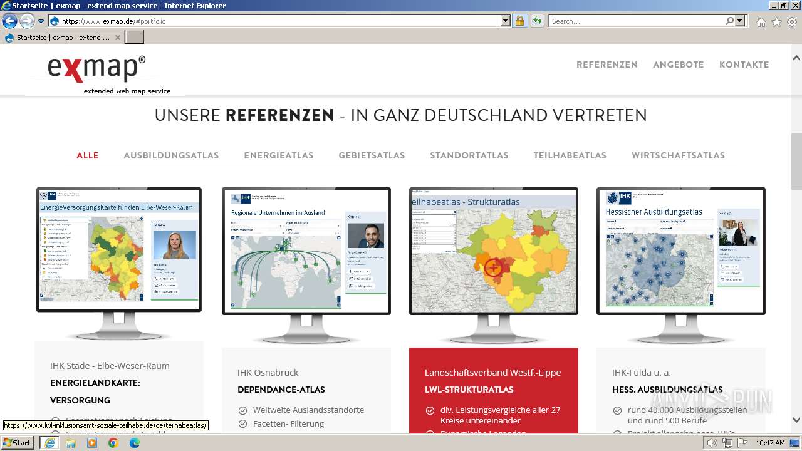The image size is (802, 451).
Task: Open the search provider dropdown arrow
Action: coord(741,21)
